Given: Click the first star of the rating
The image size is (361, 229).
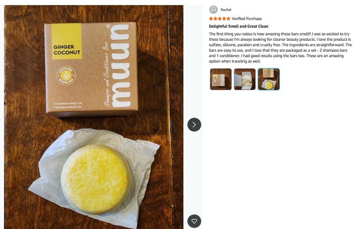Looking at the screenshot, I should coord(211,19).
